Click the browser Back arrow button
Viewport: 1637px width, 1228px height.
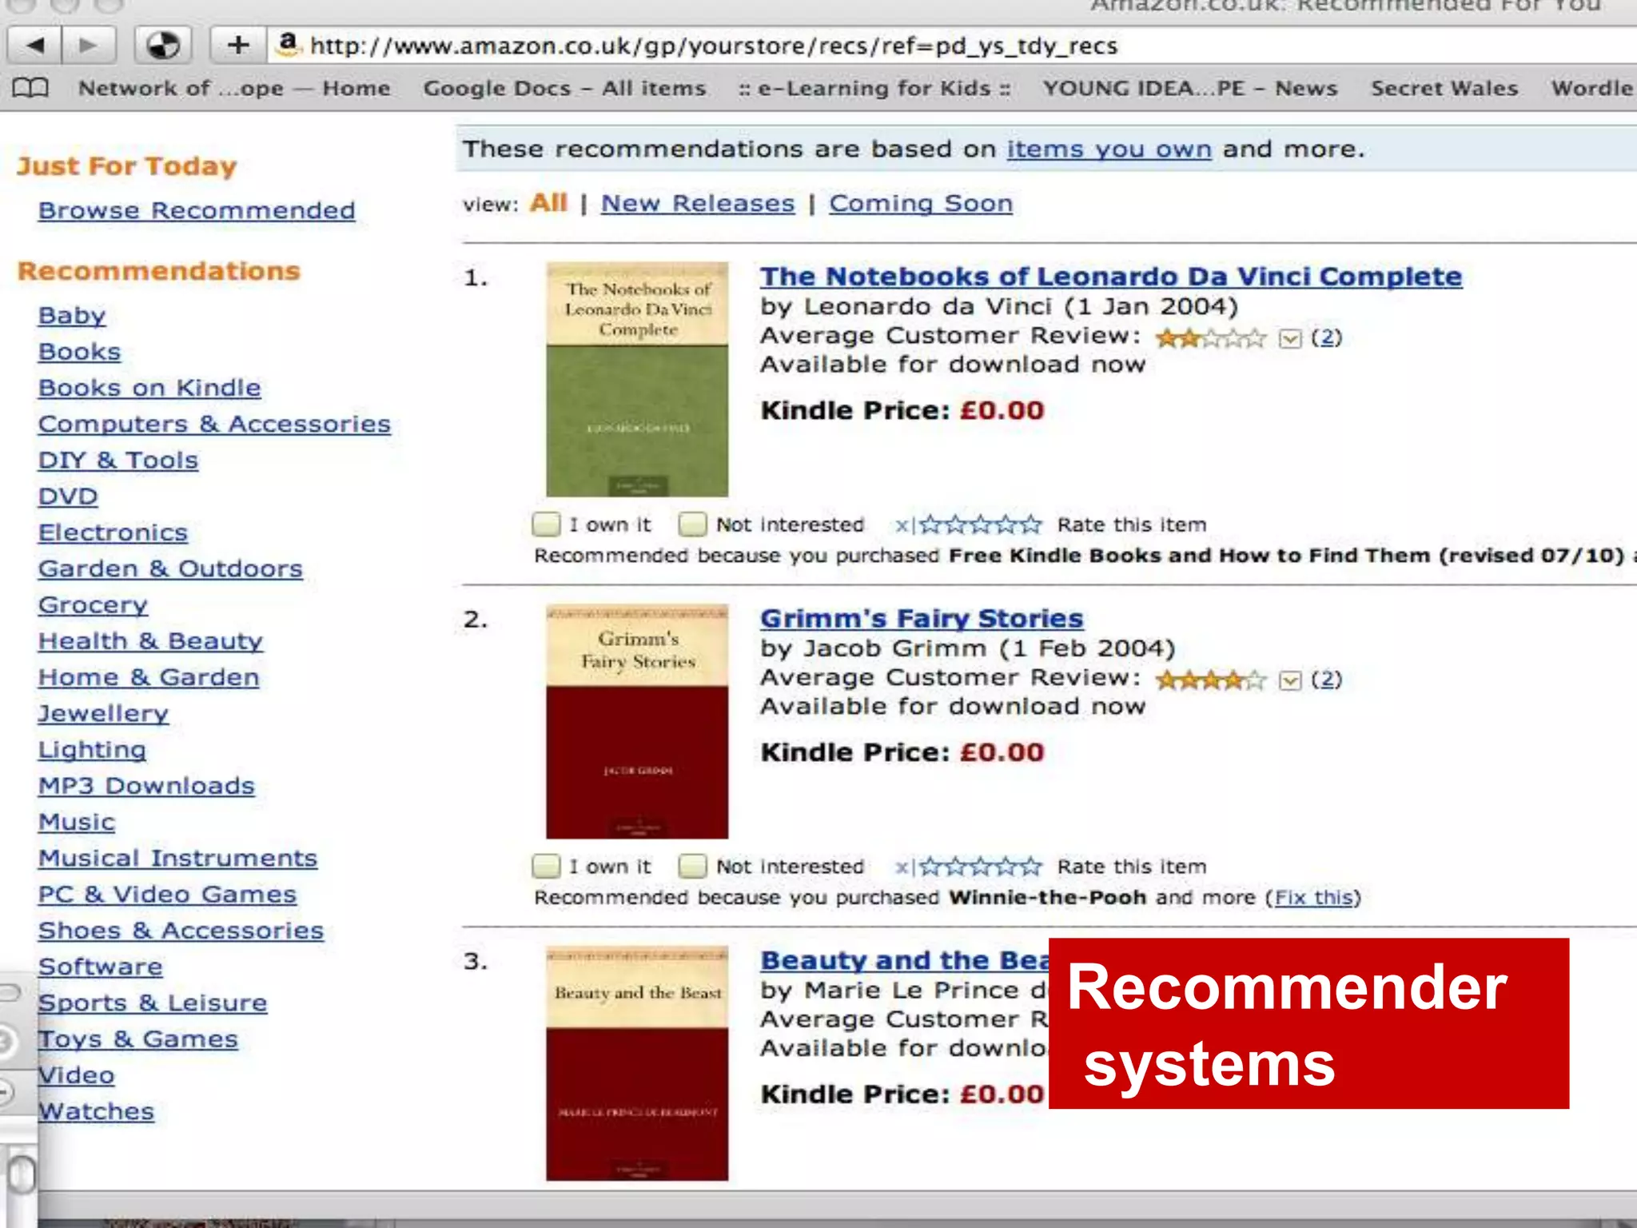point(34,46)
